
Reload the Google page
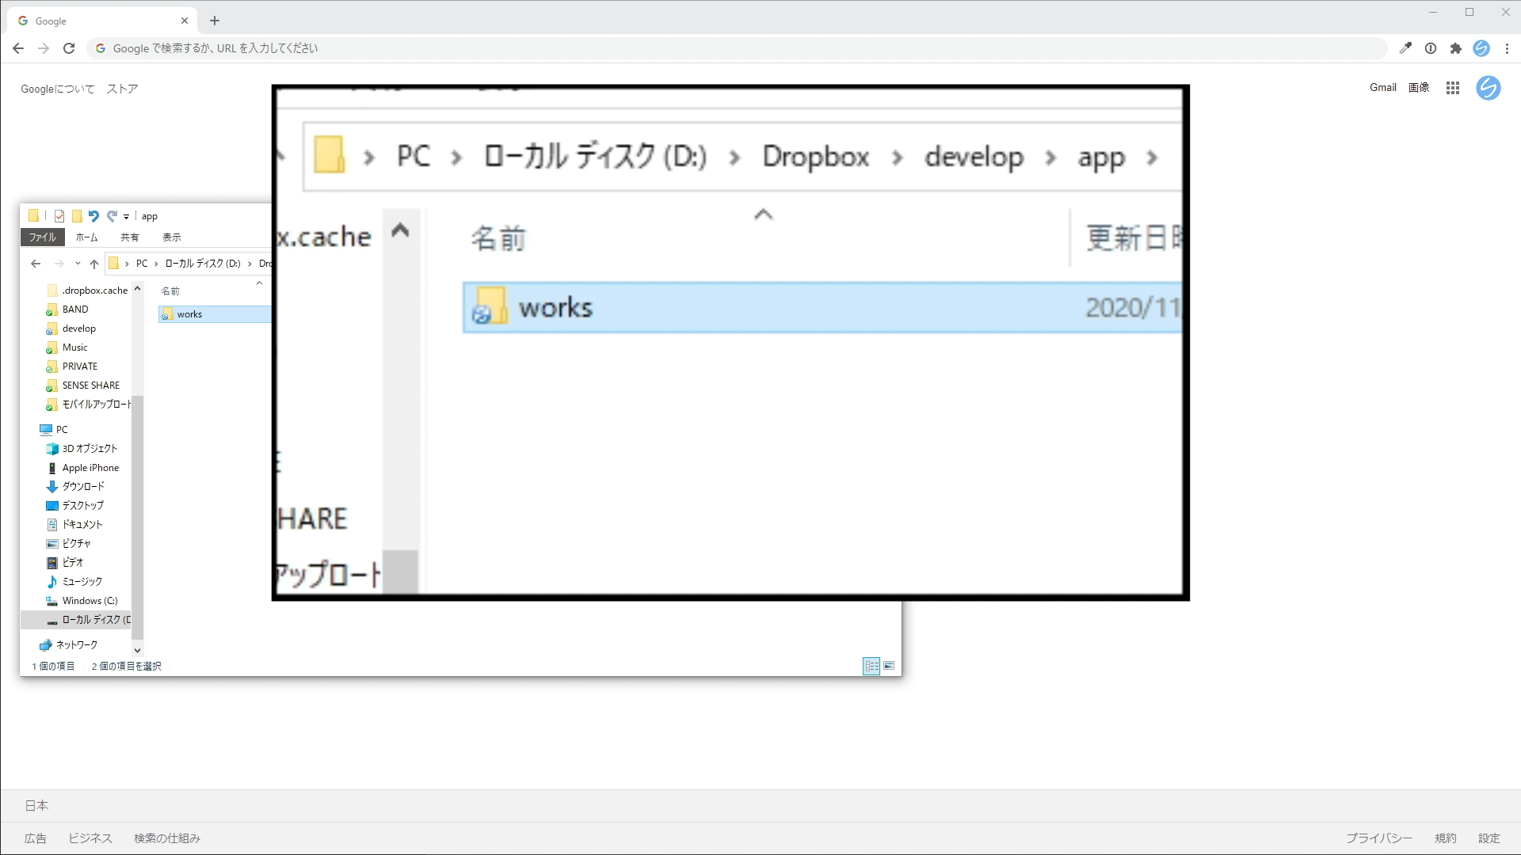[x=69, y=48]
